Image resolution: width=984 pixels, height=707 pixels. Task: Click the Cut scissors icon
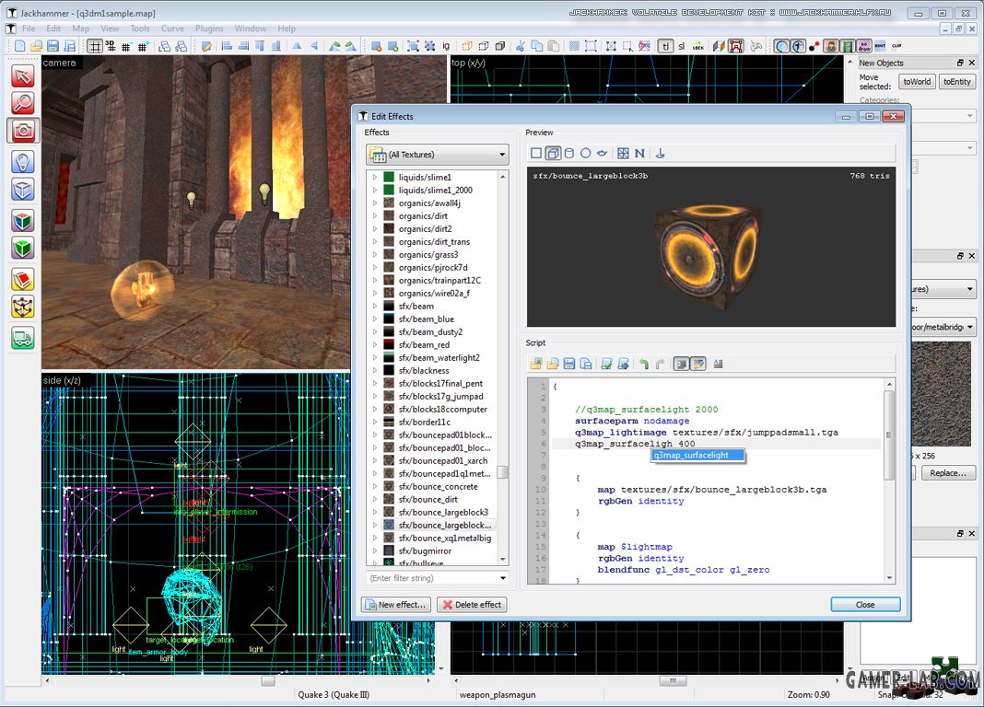tap(521, 46)
